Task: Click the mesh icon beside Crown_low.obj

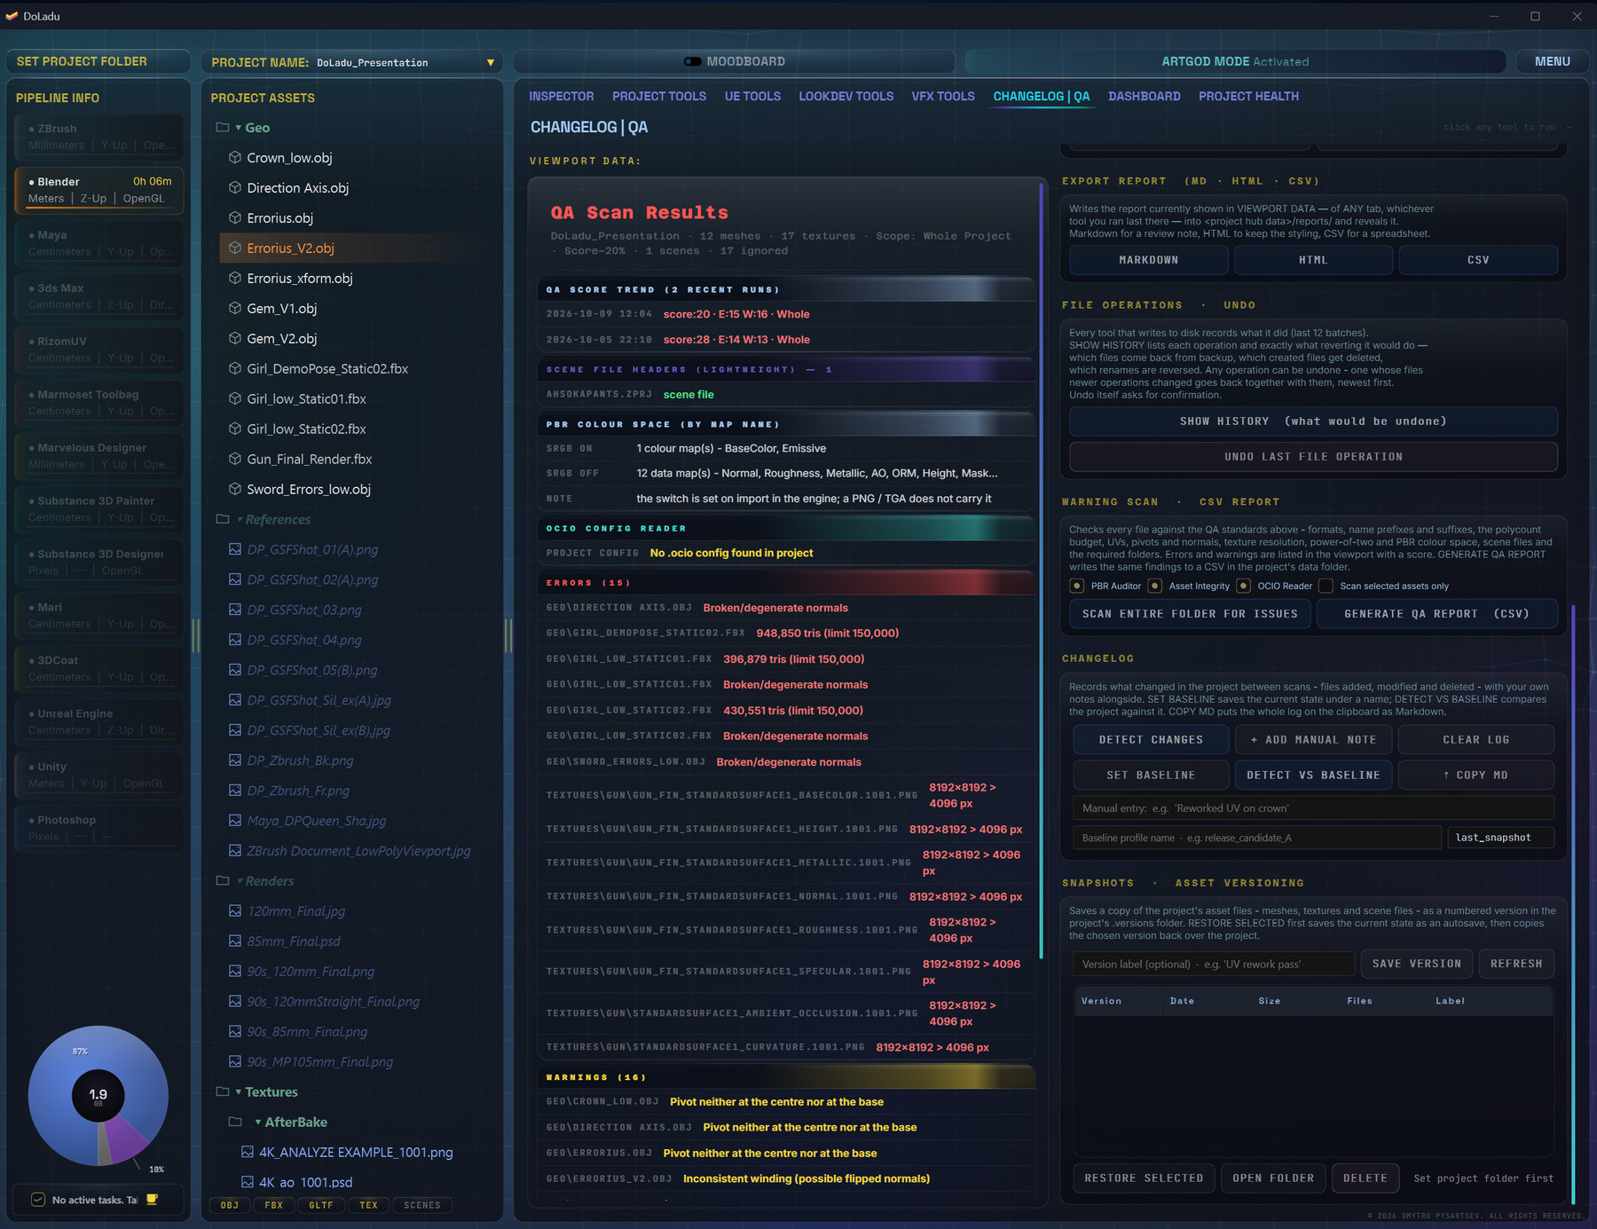Action: point(235,158)
